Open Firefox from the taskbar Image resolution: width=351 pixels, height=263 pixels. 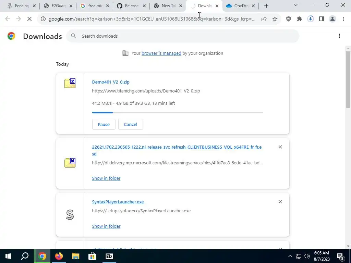coord(59,256)
